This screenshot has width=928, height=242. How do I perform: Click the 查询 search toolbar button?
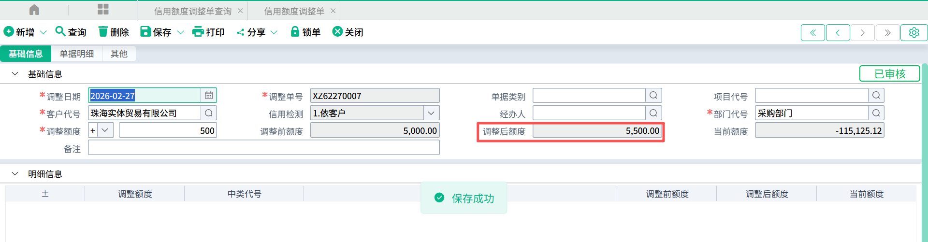coord(71,32)
